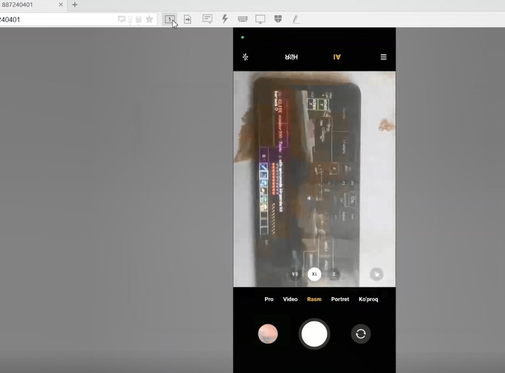Toggle the AI camera mode
Image resolution: width=505 pixels, height=373 pixels.
(337, 57)
